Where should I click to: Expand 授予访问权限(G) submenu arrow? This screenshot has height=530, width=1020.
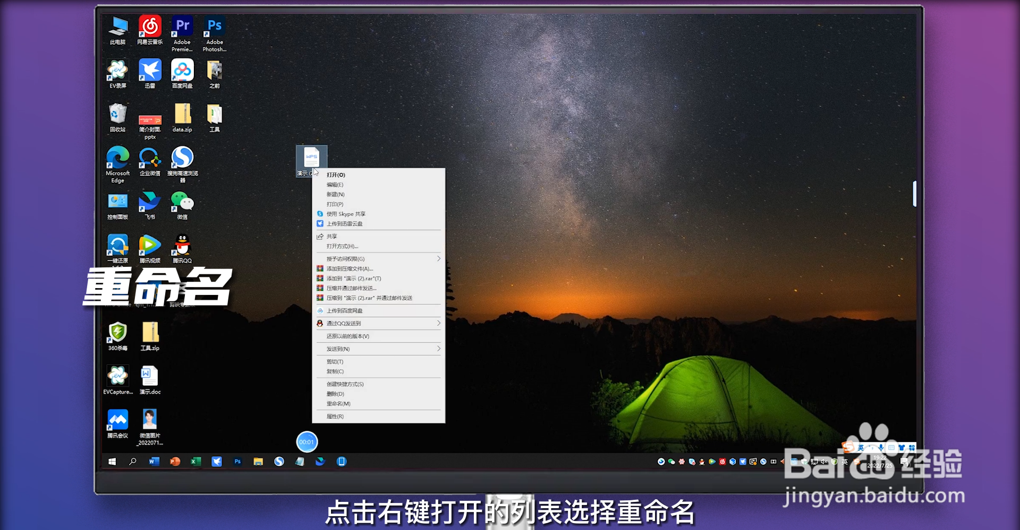[438, 259]
